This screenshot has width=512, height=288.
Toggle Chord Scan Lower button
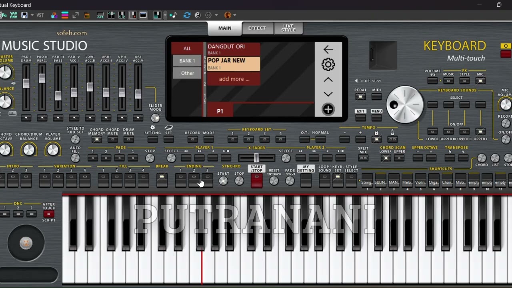click(x=386, y=158)
